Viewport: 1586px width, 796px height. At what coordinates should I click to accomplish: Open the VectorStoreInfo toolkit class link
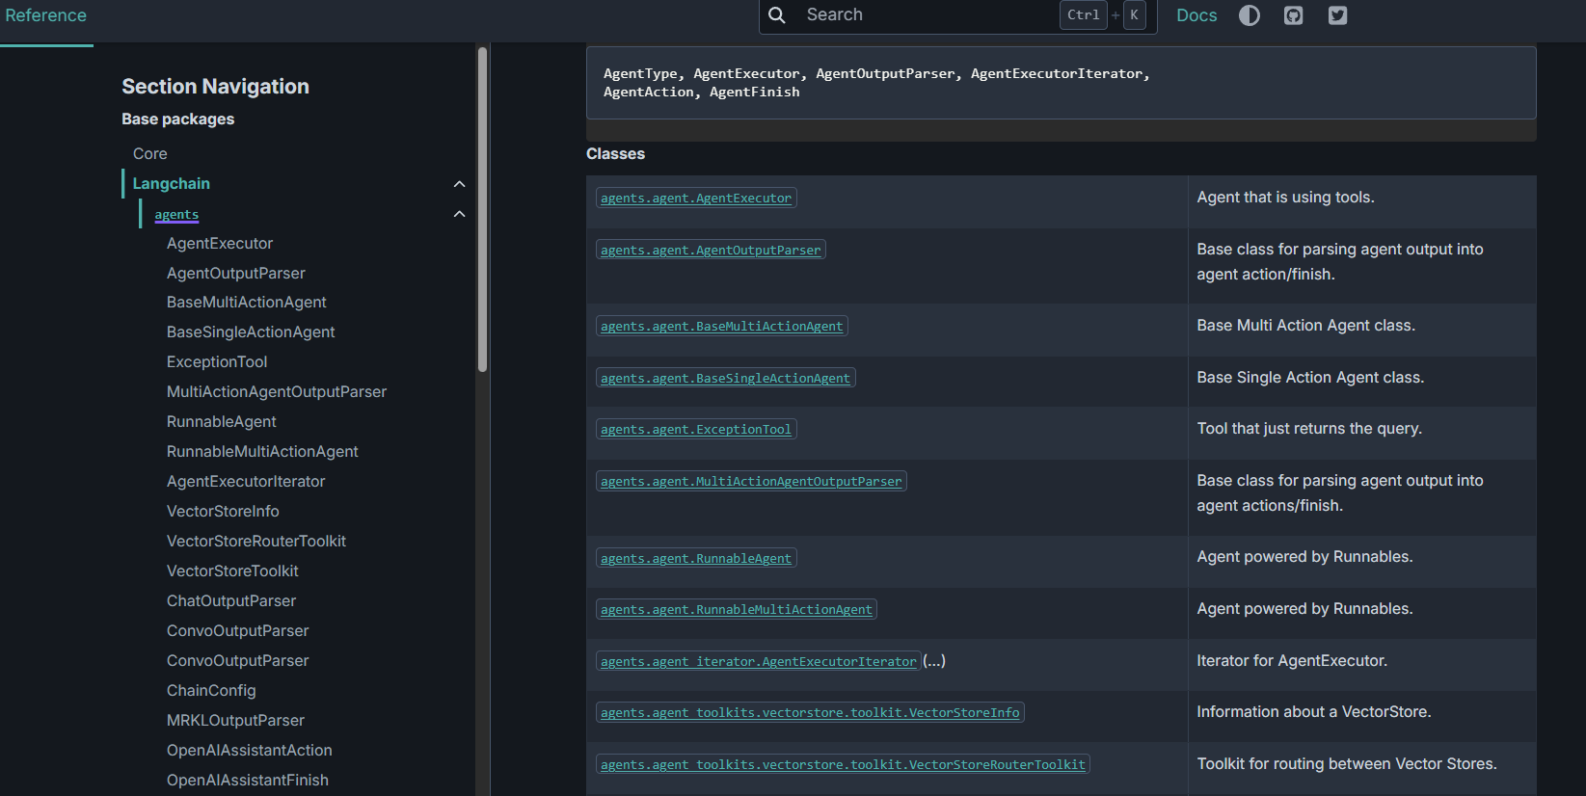click(x=810, y=713)
